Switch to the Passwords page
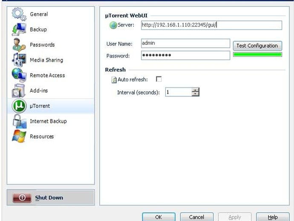 (x=51, y=45)
